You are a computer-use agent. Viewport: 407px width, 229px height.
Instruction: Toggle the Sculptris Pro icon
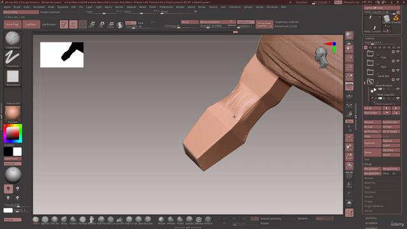120,25
